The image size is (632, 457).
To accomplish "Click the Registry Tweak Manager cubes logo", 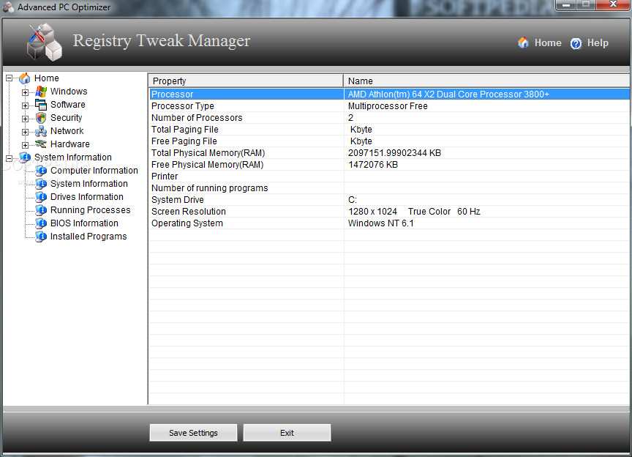I will click(45, 42).
